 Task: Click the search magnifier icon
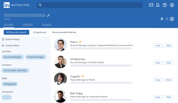click(x=40, y=5)
